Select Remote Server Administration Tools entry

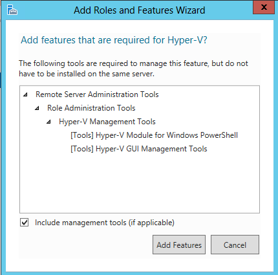point(97,94)
